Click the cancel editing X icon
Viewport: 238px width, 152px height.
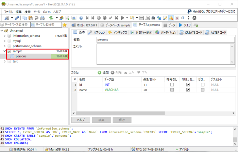116,18
